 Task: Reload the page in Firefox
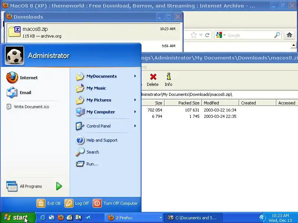click(207, 35)
